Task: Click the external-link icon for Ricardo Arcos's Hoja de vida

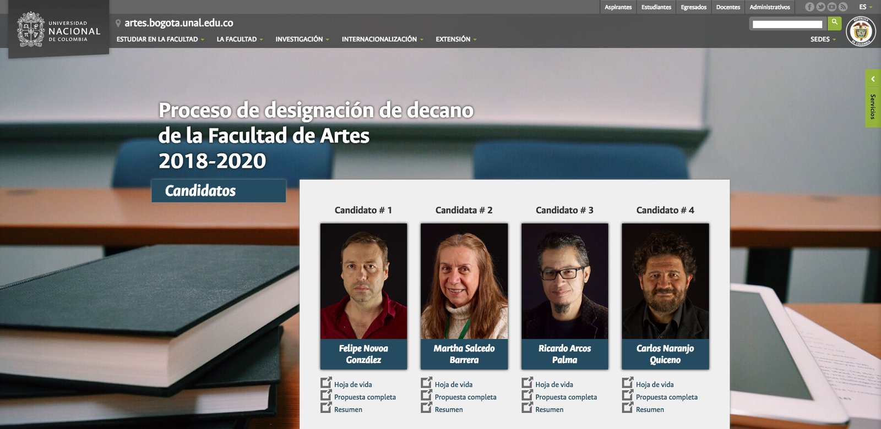Action: 527,382
